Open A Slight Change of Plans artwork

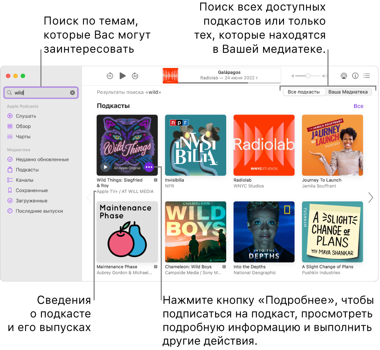pos(332,232)
